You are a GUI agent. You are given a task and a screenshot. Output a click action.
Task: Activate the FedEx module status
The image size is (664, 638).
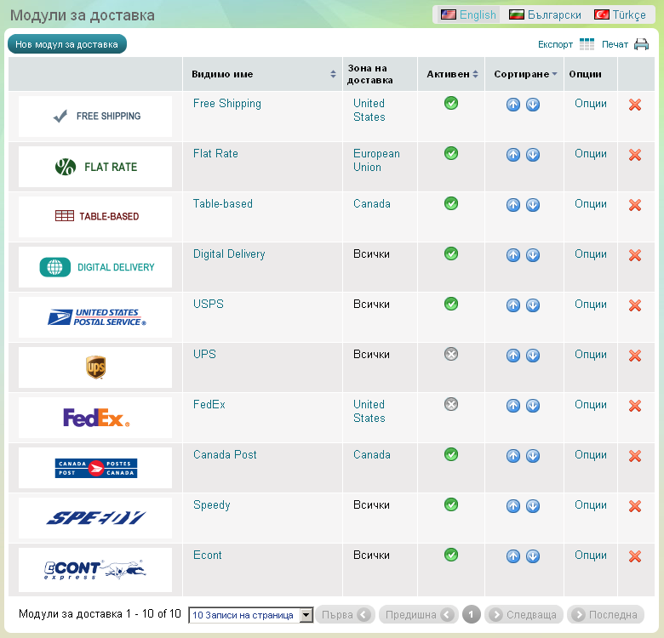(451, 405)
